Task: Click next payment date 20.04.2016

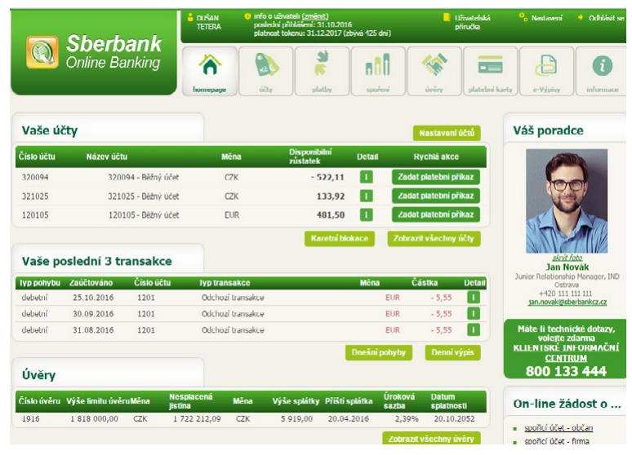Action: pos(348,419)
